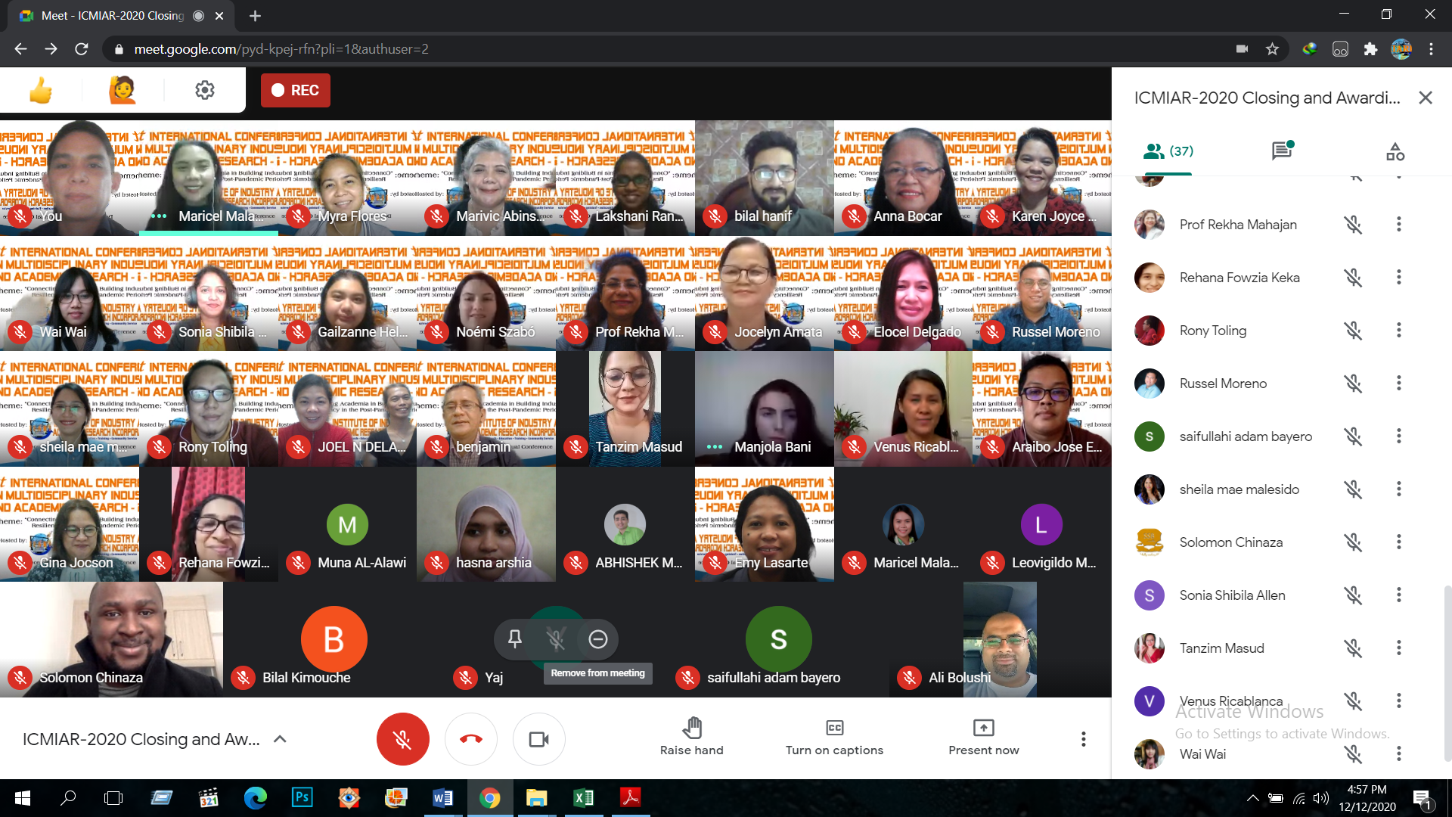
Task: Open the chat messages tab
Action: point(1282,151)
